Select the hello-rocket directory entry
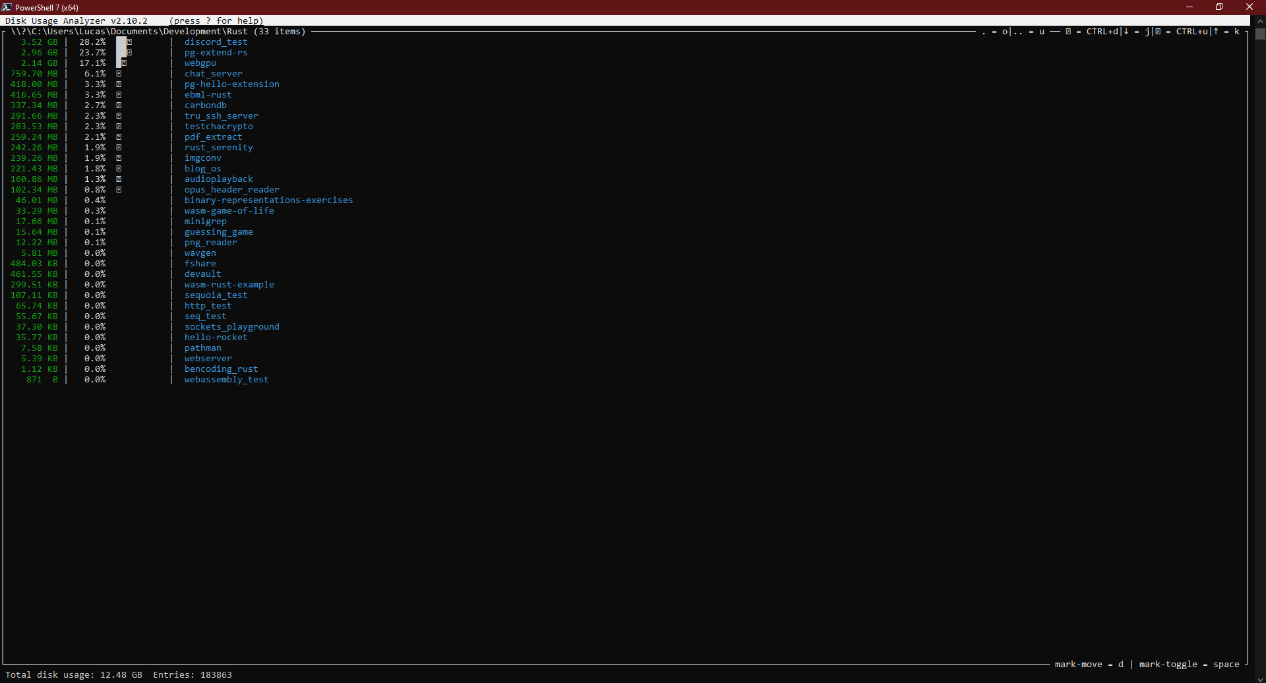1266x683 pixels. pos(216,338)
